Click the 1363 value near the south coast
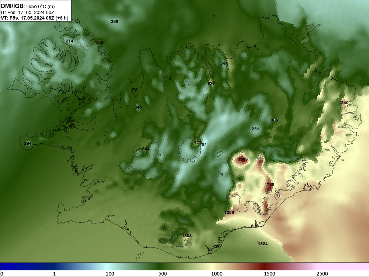This screenshot has width=369, height=277. [x=187, y=236]
